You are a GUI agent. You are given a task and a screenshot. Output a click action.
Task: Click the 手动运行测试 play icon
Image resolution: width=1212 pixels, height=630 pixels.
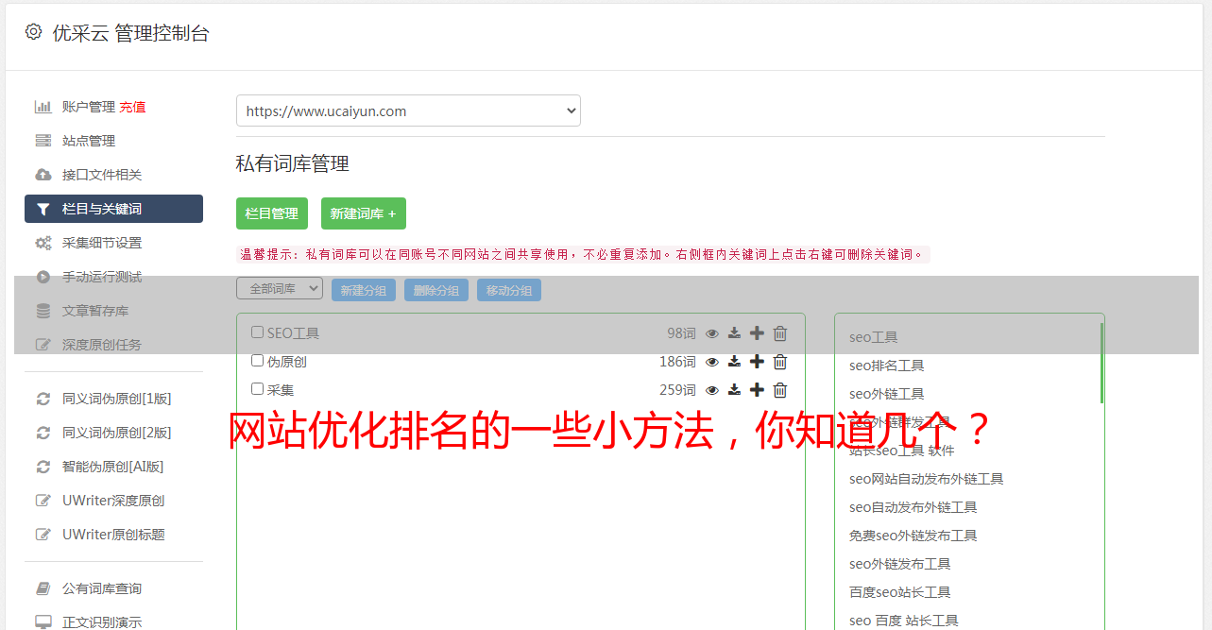43,277
